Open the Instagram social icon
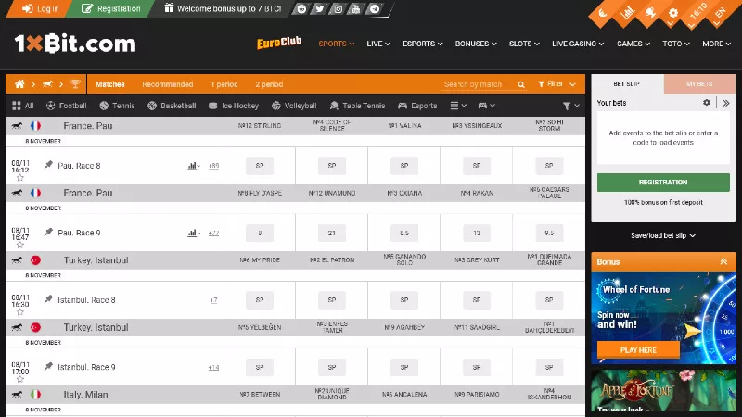 [338, 9]
